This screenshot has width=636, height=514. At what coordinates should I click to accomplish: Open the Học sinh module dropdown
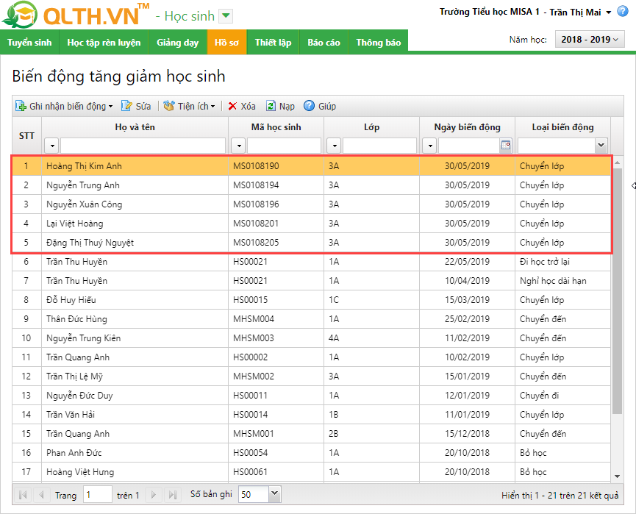[x=226, y=16]
